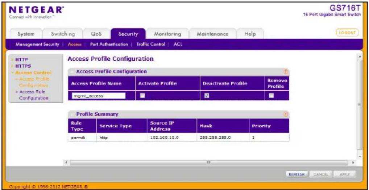
Task: Check the Remove Profile checkbox
Action: pyautogui.click(x=271, y=95)
